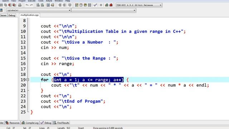The height and width of the screenshot is (129, 229).
Task: Click the "Lines: 25" status bar entry
Action: click(x=44, y=128)
